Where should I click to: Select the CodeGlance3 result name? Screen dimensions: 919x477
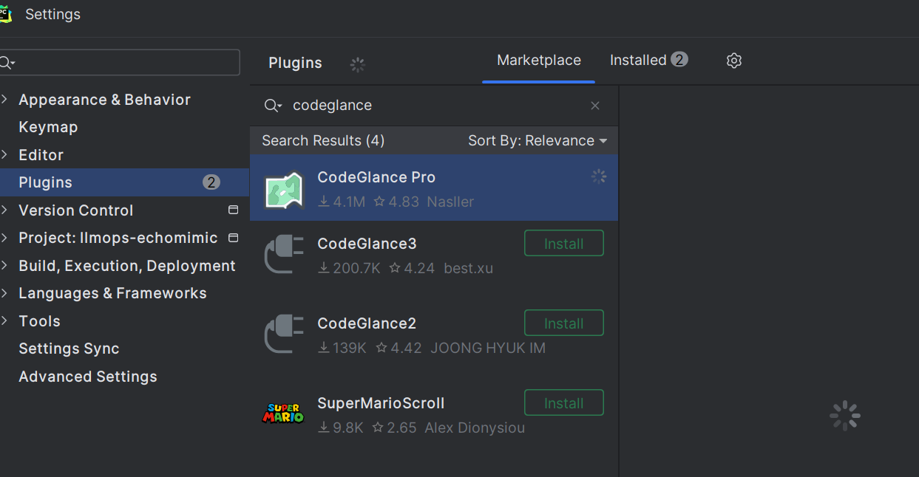point(367,244)
